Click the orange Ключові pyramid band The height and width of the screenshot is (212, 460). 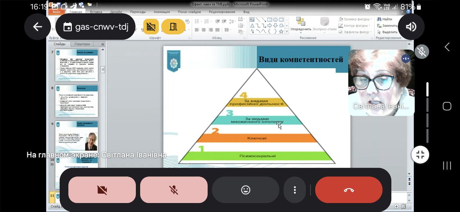pos(257,138)
